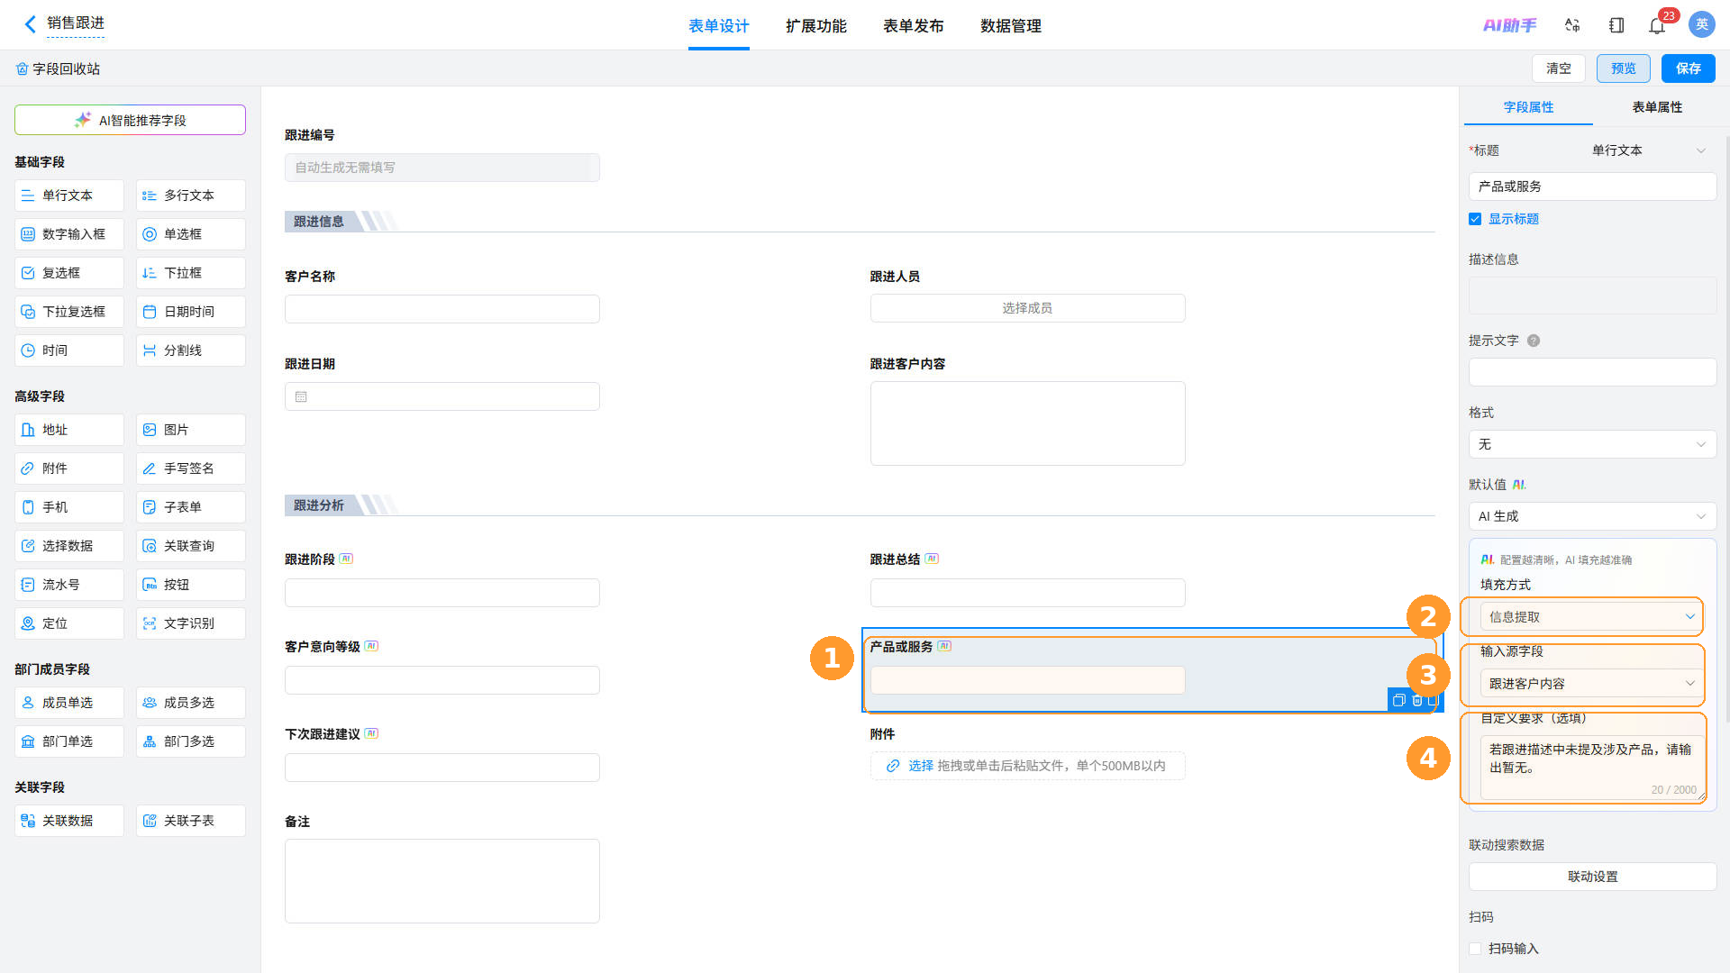This screenshot has height=973, width=1730.
Task: Open the 单行文本 field type dropdown
Action: [1649, 150]
